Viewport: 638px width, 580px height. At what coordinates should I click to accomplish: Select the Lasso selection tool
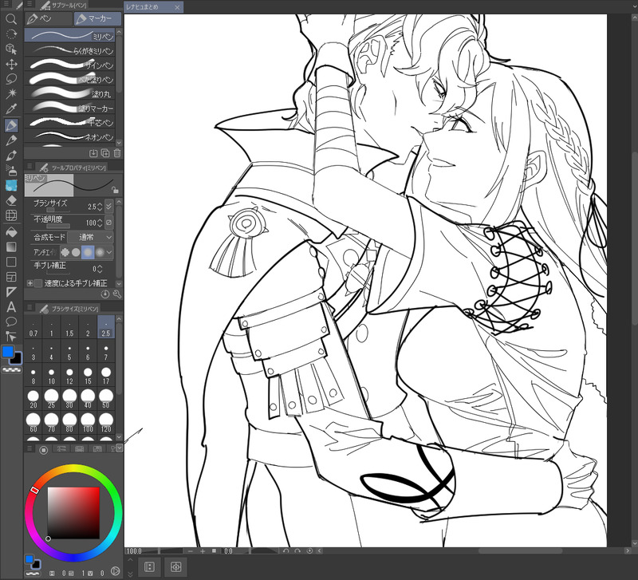coord(11,79)
